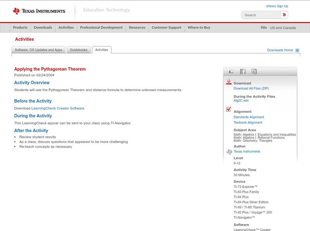Click the Review student results bullet
310x231 pixels.
tap(38, 137)
